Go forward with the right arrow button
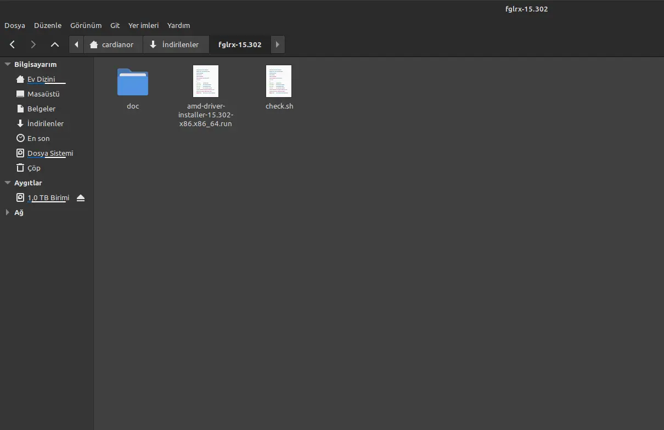This screenshot has width=664, height=430. [x=33, y=44]
